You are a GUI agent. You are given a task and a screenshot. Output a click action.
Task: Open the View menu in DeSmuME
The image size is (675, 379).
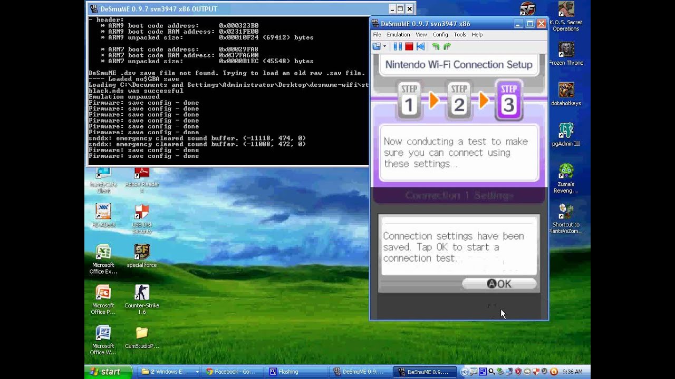421,35
